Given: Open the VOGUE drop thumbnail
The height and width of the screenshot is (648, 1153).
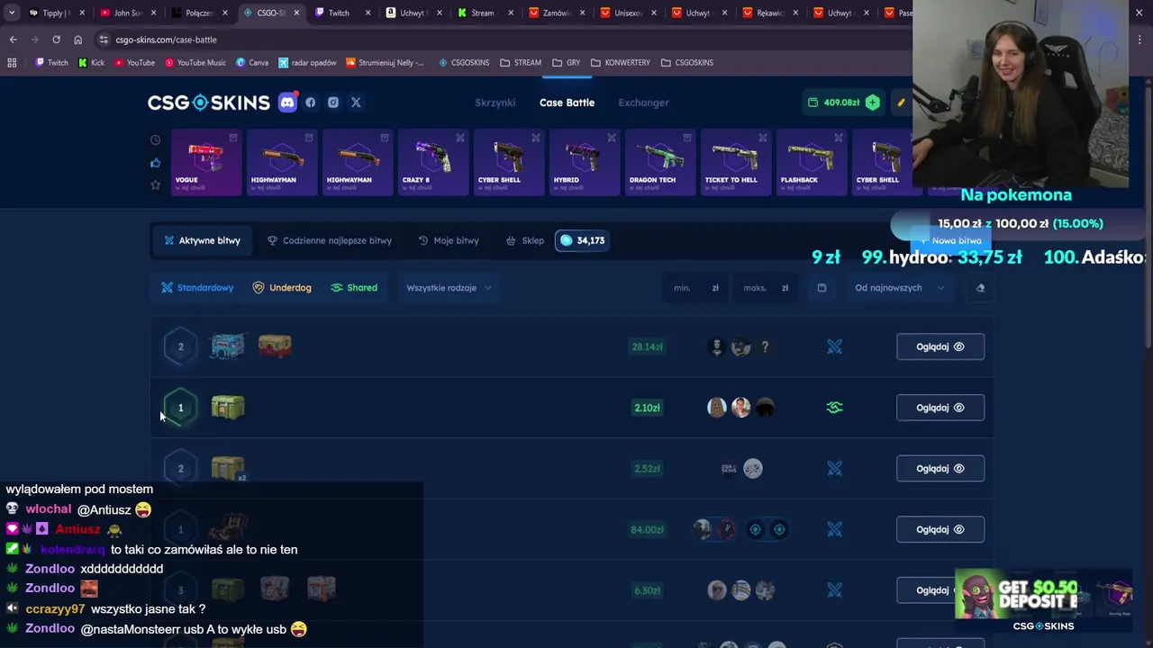Looking at the screenshot, I should (x=206, y=163).
